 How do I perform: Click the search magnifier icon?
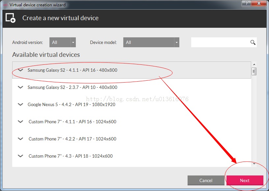253,42
